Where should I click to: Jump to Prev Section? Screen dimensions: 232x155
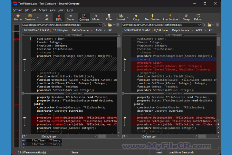(170, 17)
